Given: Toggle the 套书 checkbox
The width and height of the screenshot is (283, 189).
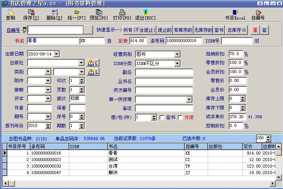Looking at the screenshot, I should [162, 117].
